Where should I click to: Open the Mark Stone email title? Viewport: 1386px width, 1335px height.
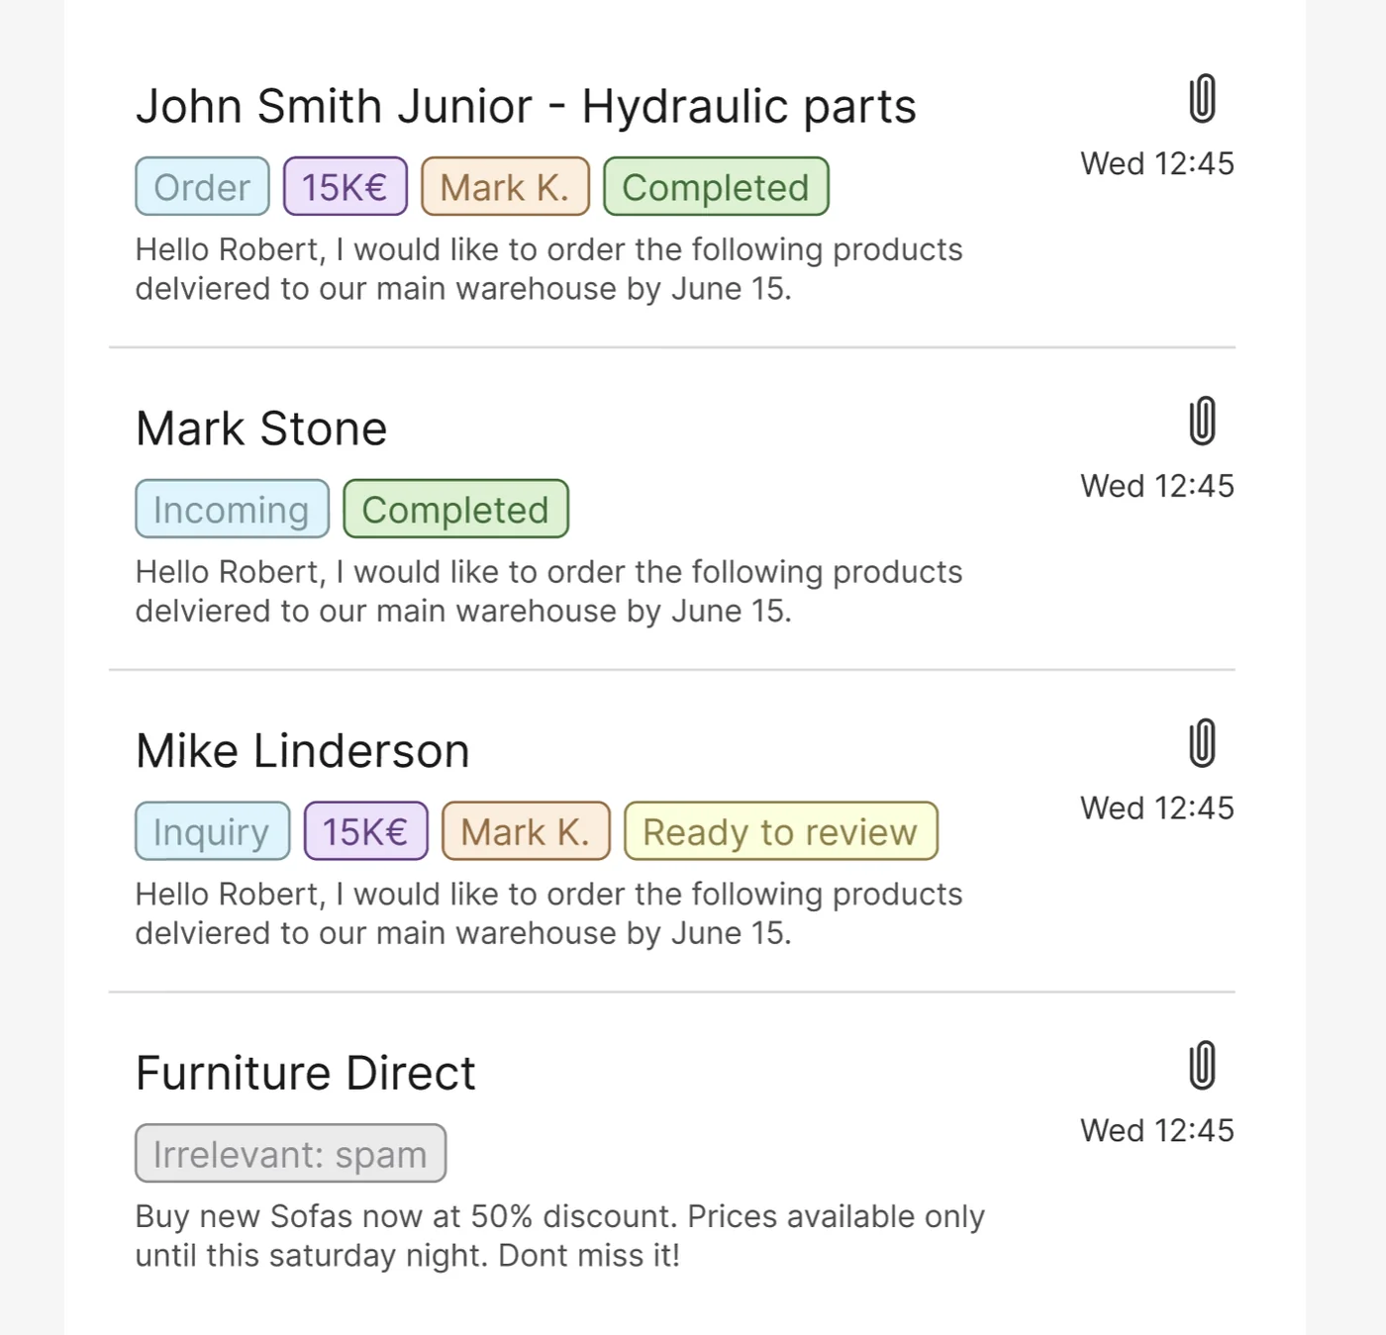tap(261, 429)
